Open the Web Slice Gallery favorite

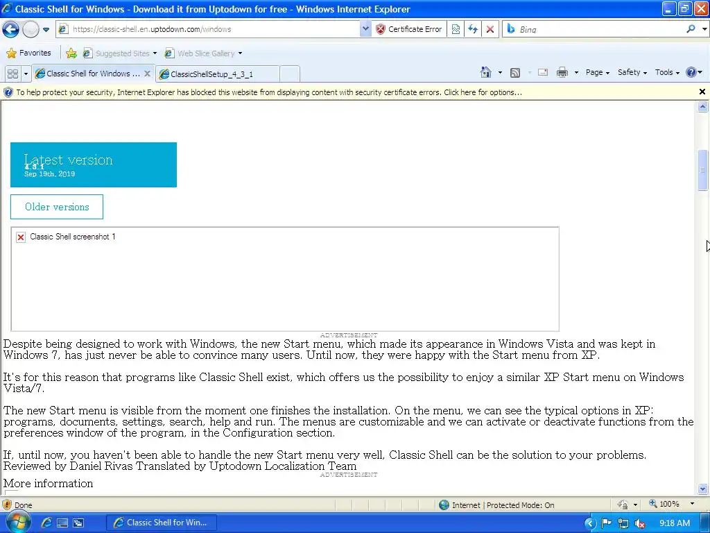[x=203, y=53]
